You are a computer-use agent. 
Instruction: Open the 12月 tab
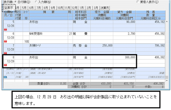74,8
